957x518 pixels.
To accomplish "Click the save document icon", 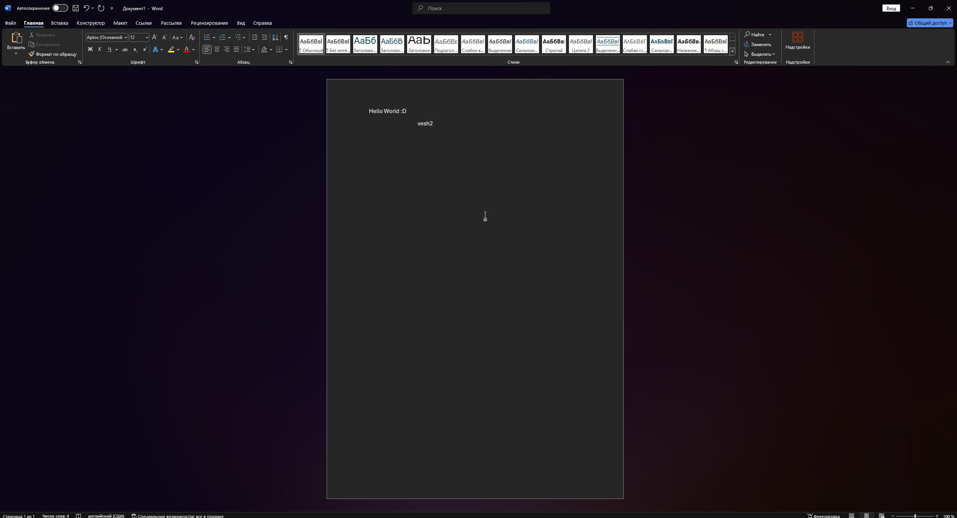I will point(76,8).
